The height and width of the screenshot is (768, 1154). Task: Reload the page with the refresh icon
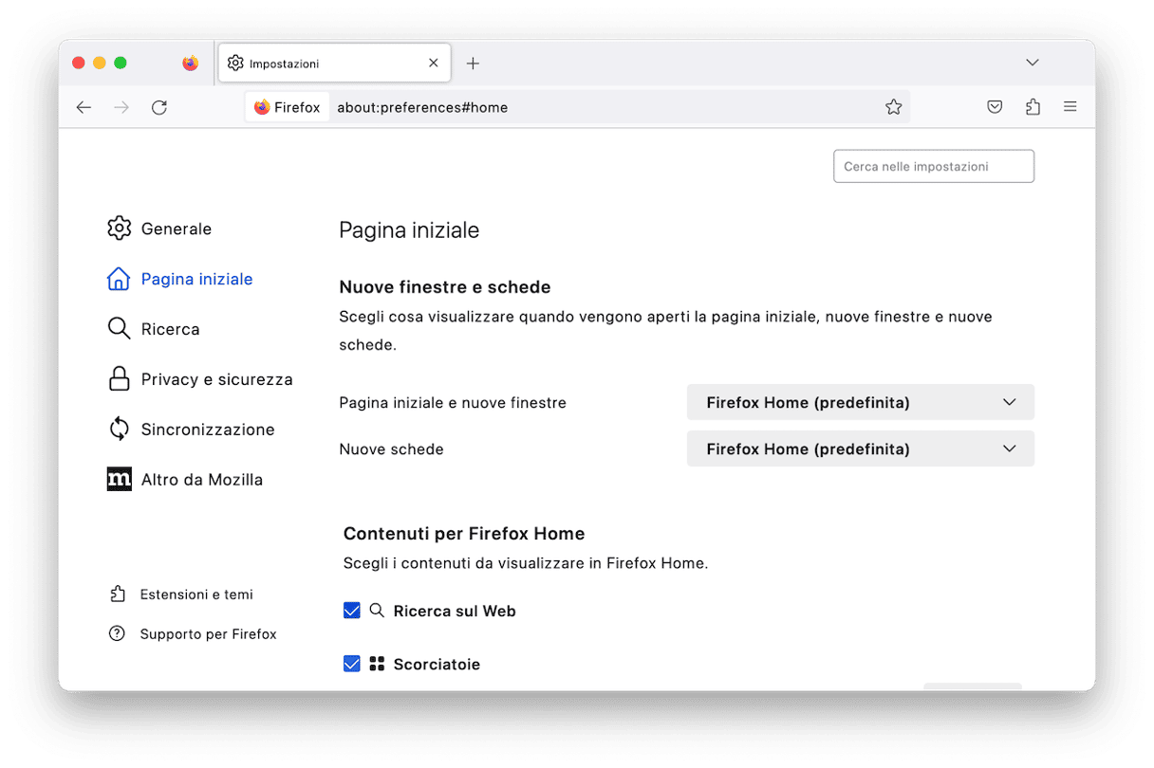159,107
